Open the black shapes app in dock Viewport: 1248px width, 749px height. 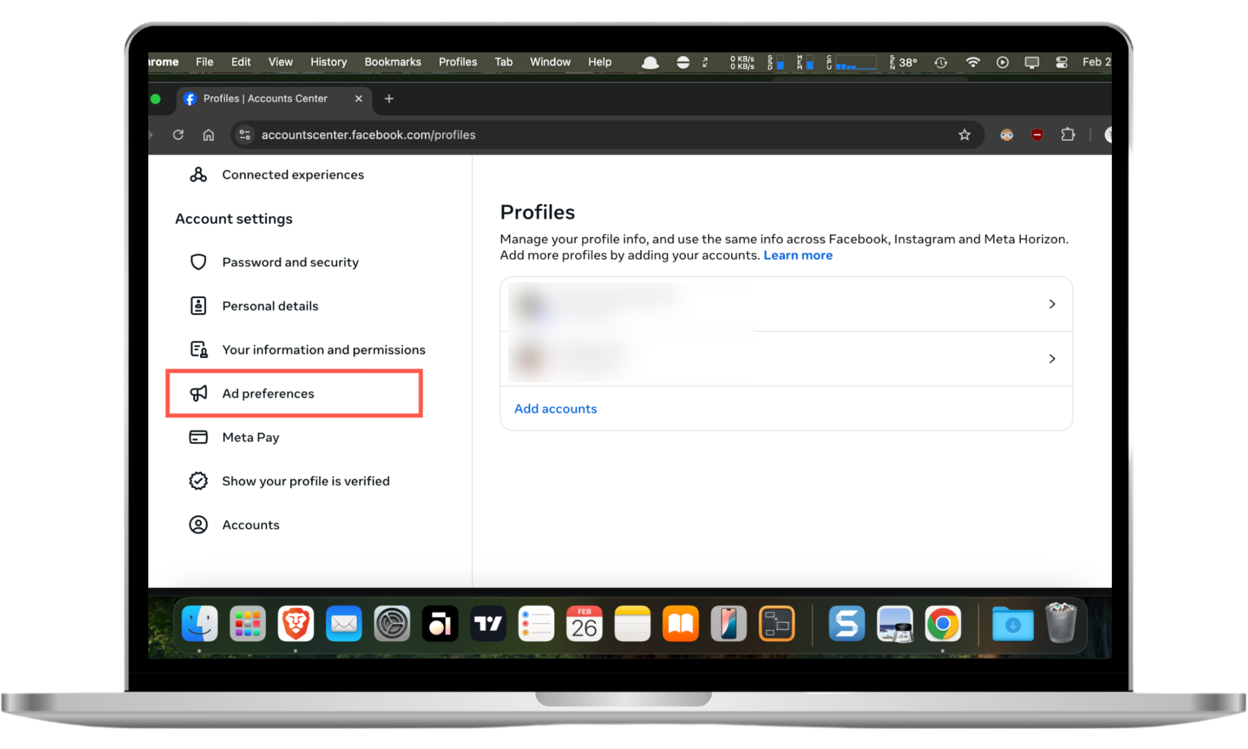pos(440,624)
